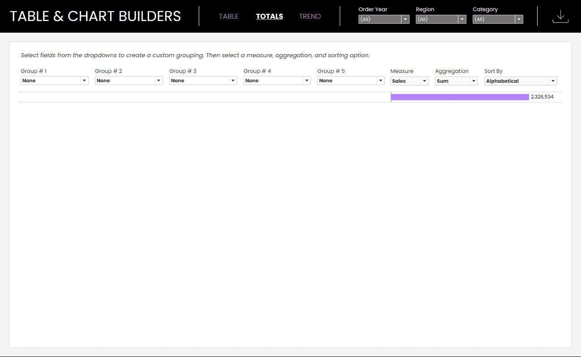Click the purple sales total bar
This screenshot has width=581, height=357.
coord(460,97)
